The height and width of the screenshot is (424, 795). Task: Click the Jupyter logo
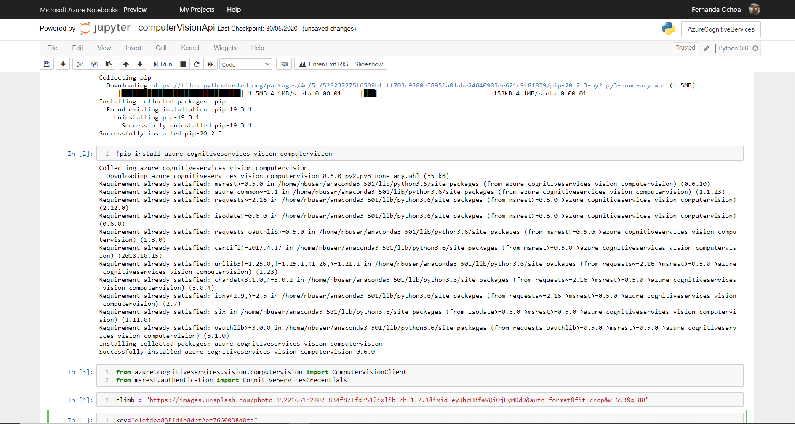click(x=105, y=28)
